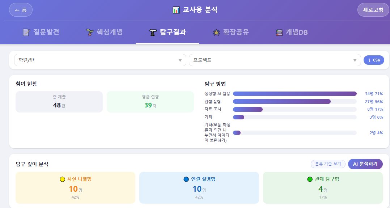
Task: Click the 27명 56% value
Action: (x=374, y=102)
